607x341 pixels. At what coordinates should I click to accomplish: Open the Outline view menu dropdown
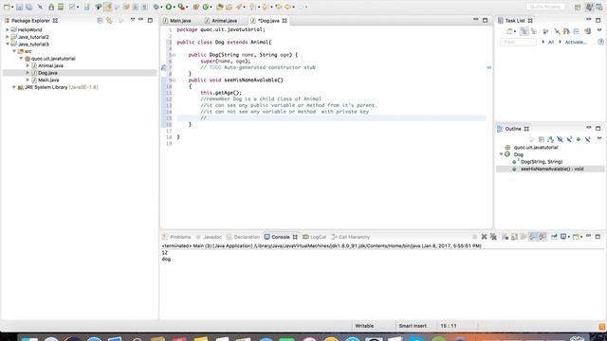599,139
